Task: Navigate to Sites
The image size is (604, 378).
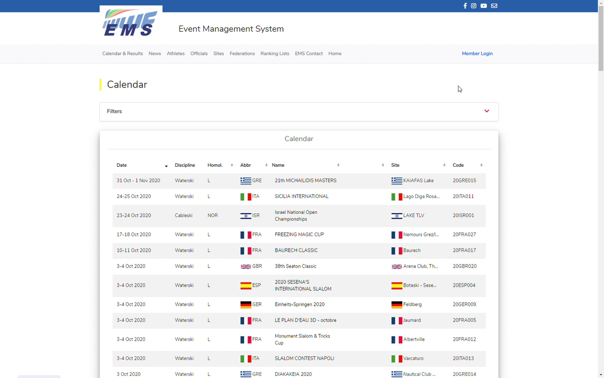Action: 218,54
